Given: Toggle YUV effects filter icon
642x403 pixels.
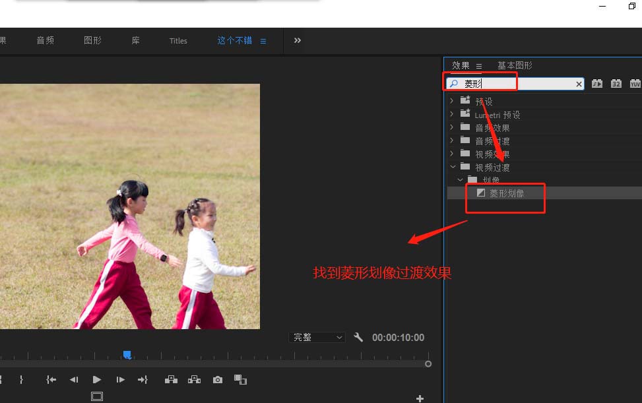Looking at the screenshot, I should 635,84.
